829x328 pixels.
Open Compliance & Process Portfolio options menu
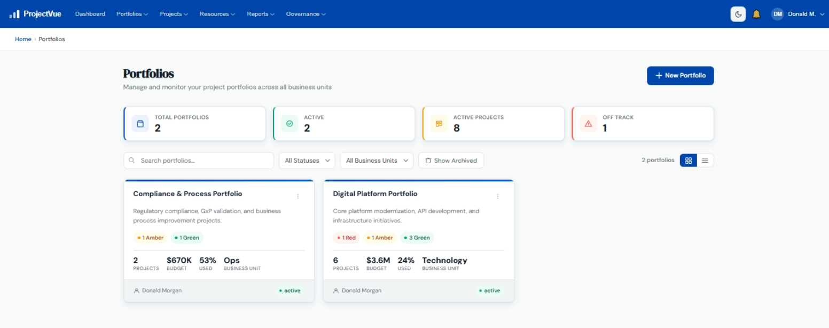coord(298,196)
